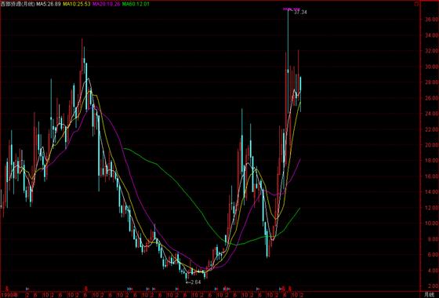
Task: Click the small red square icon at chart top-right corner
Action: click(x=416, y=4)
